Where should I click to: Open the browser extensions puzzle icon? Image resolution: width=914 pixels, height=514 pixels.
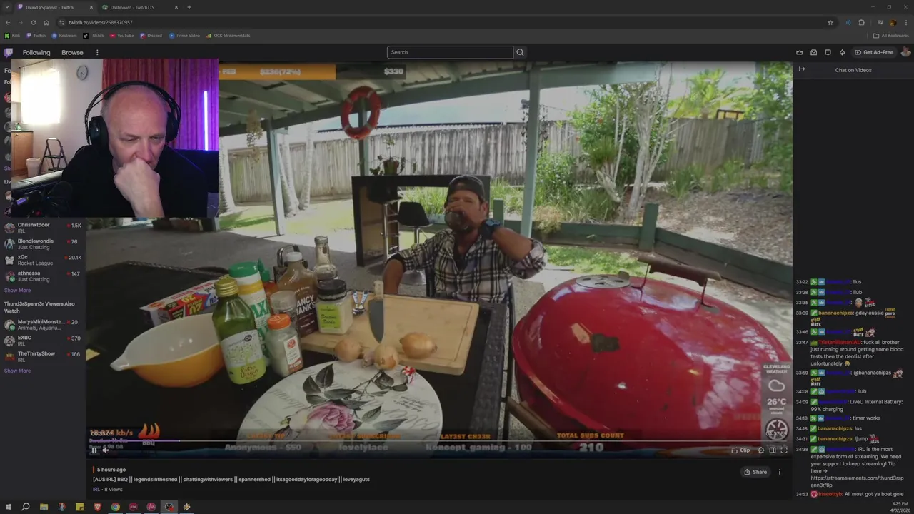pos(861,22)
